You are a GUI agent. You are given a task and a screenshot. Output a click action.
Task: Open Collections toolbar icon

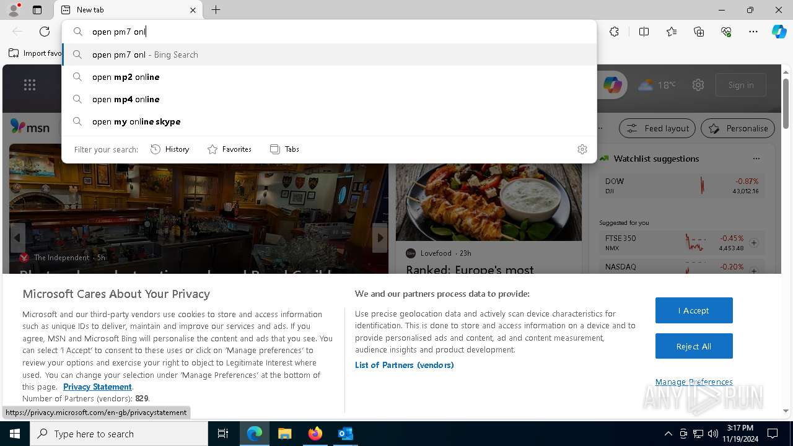[699, 32]
